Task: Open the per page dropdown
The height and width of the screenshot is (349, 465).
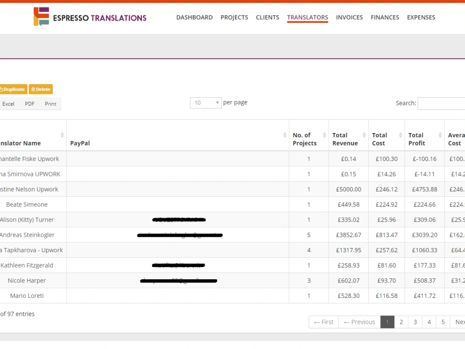Action: coord(206,103)
